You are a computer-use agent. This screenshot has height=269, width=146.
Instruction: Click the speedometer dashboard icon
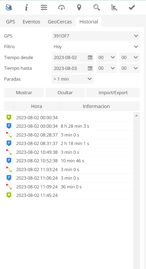(62, 7)
